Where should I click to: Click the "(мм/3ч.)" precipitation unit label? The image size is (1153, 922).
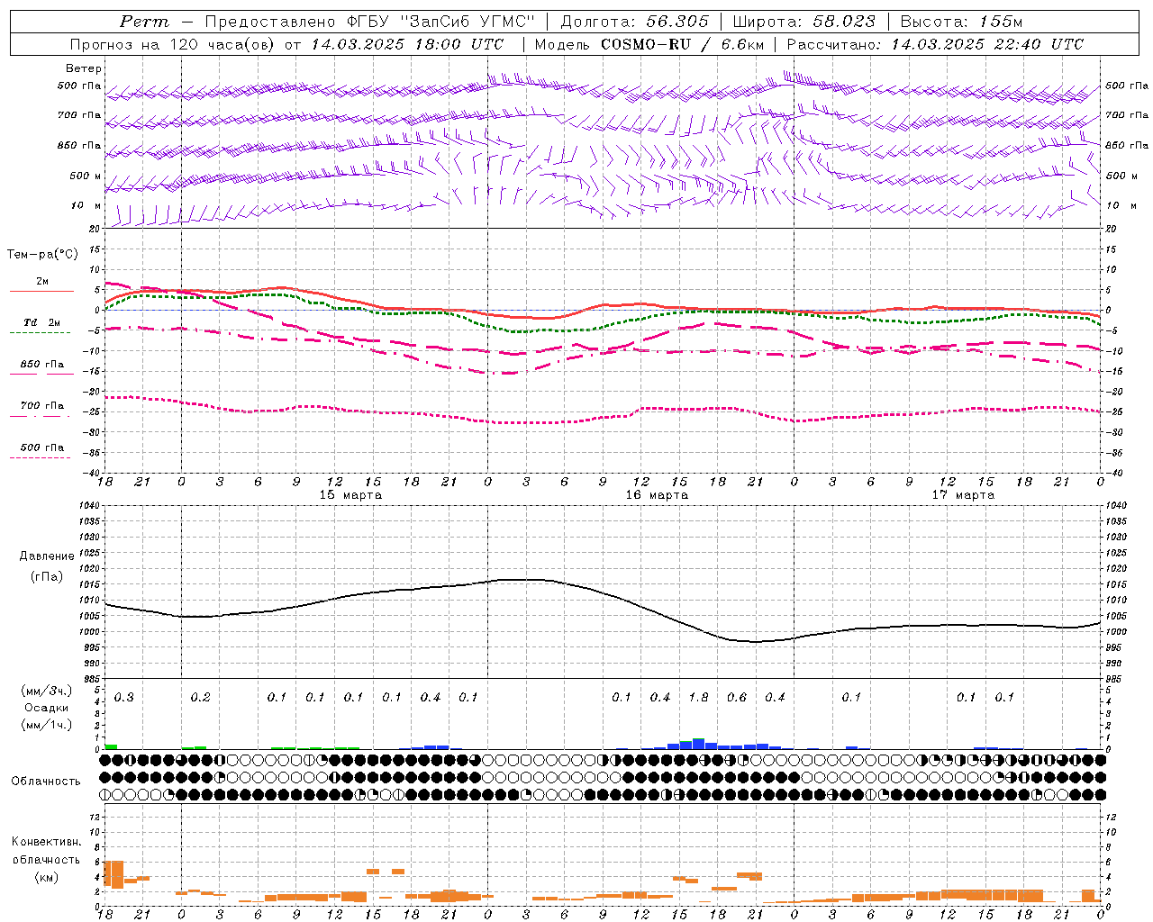47,691
